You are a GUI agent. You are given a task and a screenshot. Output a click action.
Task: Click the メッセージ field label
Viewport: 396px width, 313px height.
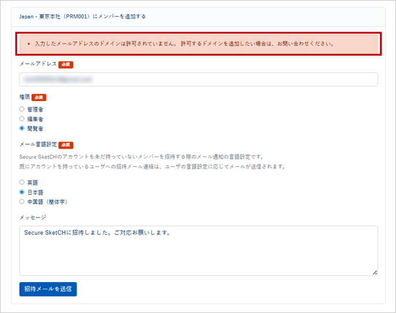(32, 217)
